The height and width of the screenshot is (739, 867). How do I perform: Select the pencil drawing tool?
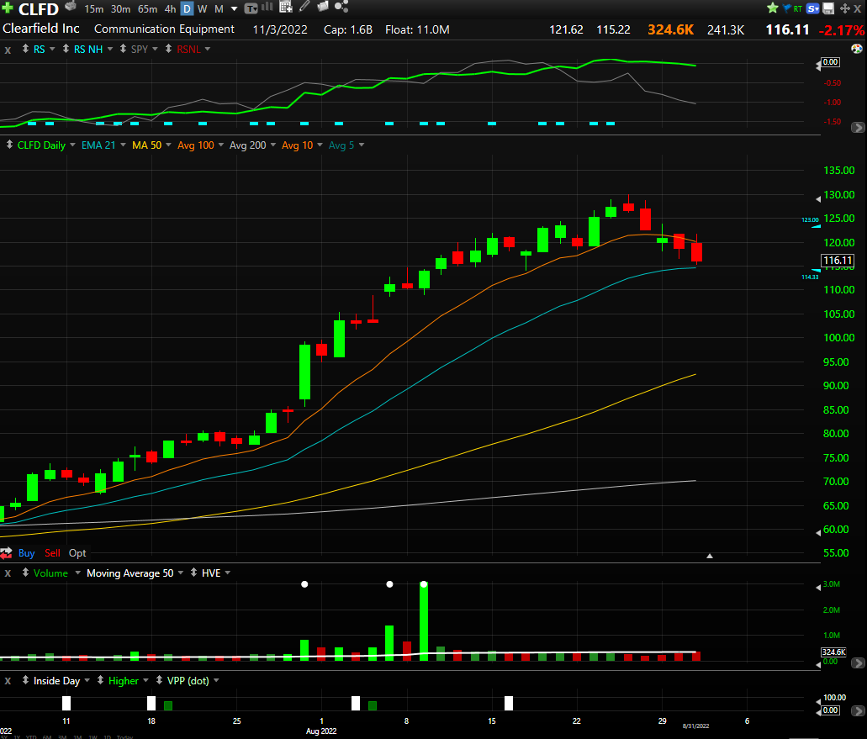point(304,7)
